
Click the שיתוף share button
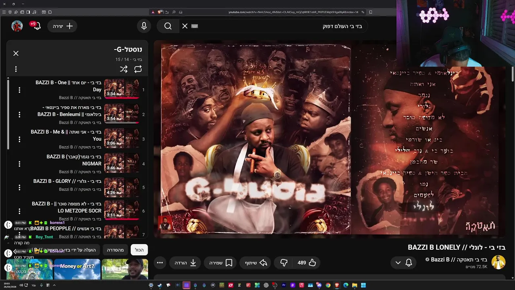point(256,263)
